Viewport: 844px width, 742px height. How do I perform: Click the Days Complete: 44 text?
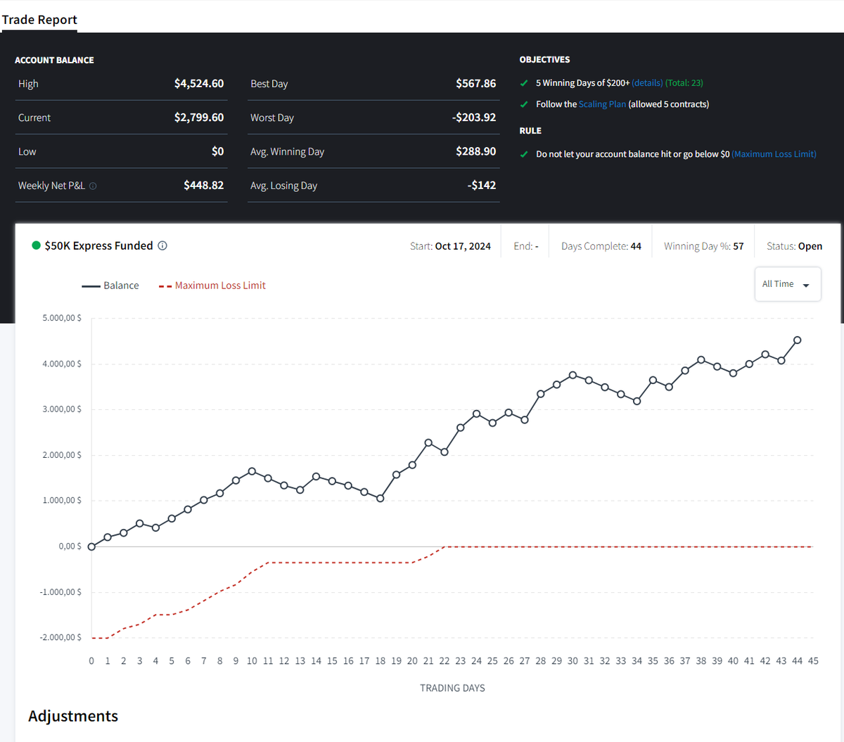601,246
